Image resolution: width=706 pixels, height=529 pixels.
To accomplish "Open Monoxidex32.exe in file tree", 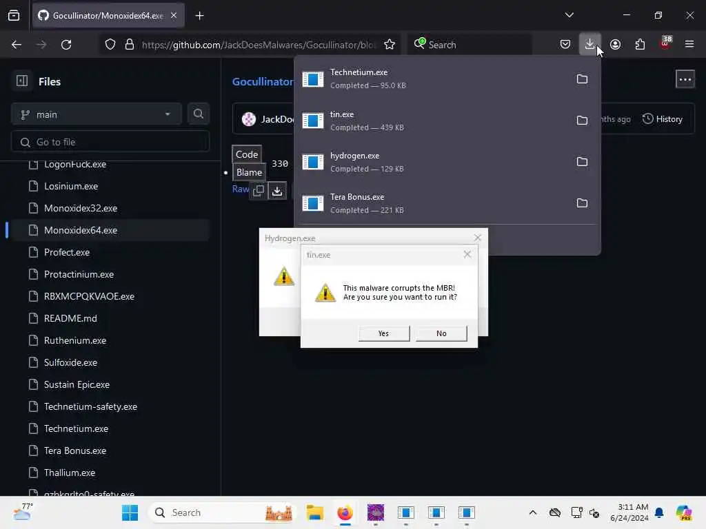I will [x=81, y=208].
